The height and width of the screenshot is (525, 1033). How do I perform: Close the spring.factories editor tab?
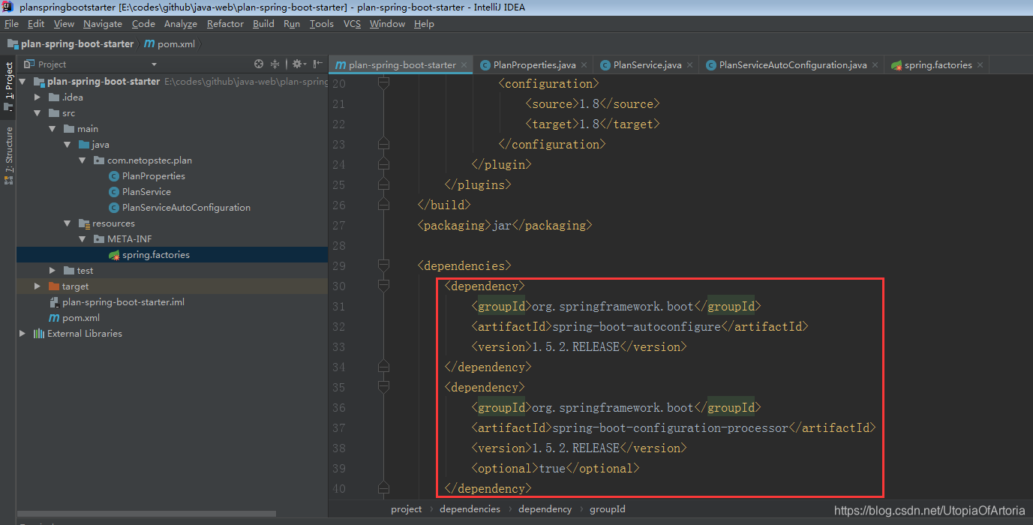(980, 64)
